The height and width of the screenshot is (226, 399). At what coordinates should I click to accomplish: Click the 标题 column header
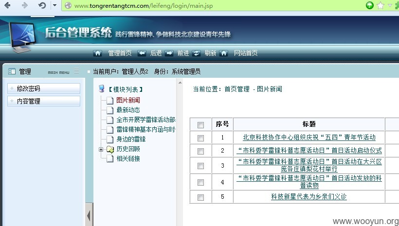pyautogui.click(x=309, y=124)
